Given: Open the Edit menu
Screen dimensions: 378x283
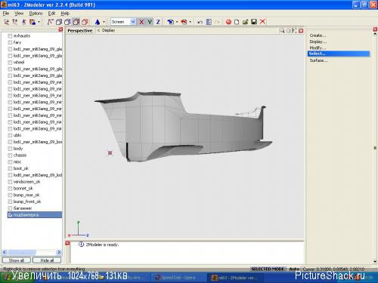Looking at the screenshot, I should point(51,14).
